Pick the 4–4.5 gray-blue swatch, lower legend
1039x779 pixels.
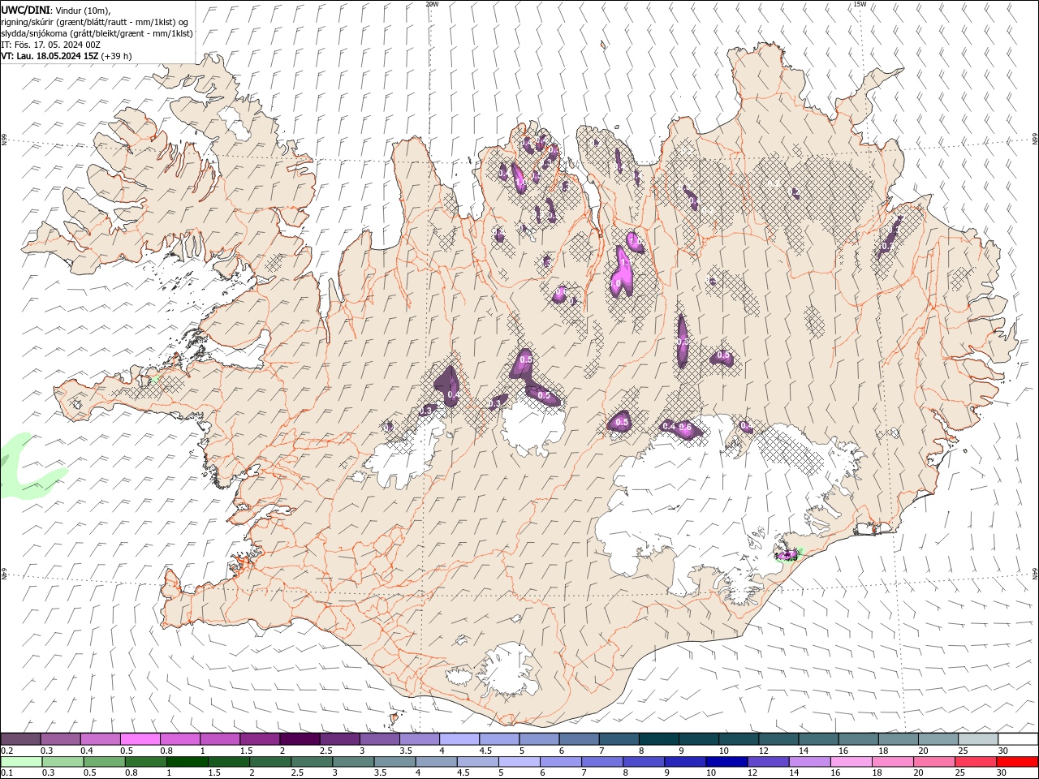[x=435, y=762]
